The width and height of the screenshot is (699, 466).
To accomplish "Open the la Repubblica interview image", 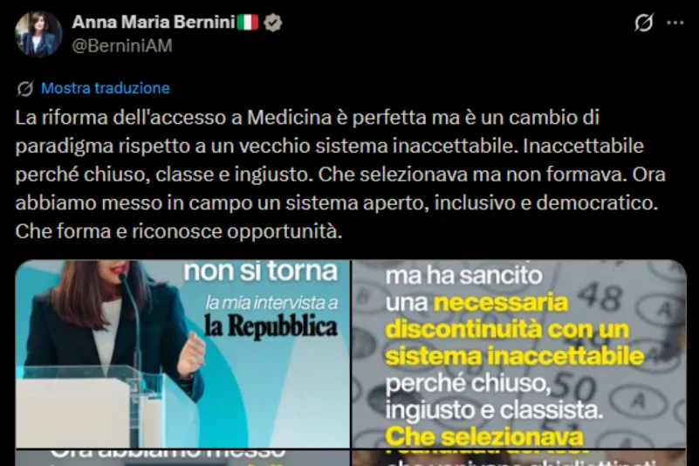I will tap(182, 354).
